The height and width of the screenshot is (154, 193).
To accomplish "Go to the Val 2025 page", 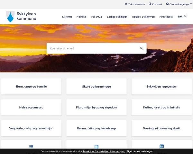I will pos(96,16).
